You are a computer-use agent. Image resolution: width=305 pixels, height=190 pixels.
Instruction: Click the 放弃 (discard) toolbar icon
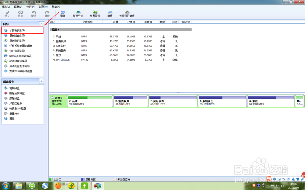[x=20, y=14]
